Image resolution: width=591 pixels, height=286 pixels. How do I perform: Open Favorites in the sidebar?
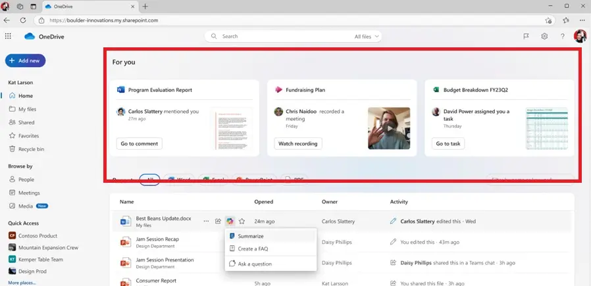29,136
